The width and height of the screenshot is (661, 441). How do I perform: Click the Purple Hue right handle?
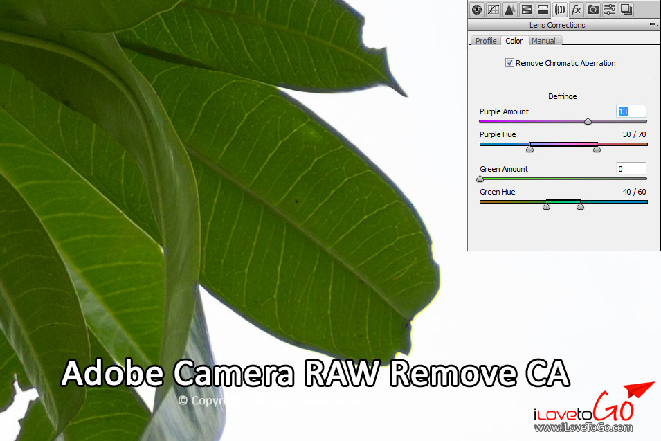coord(597,148)
